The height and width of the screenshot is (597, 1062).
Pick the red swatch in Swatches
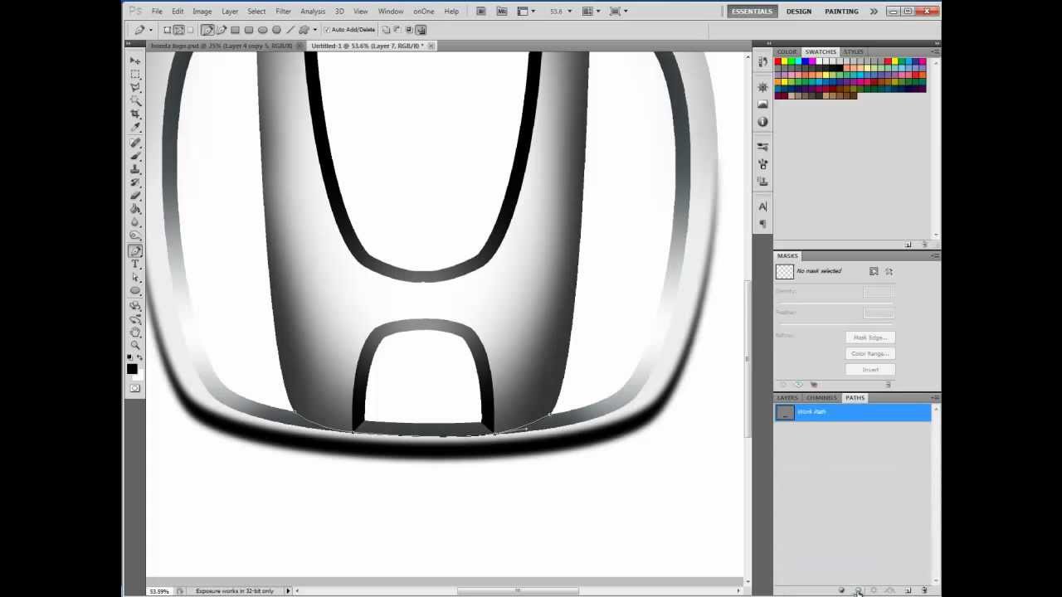pyautogui.click(x=778, y=61)
